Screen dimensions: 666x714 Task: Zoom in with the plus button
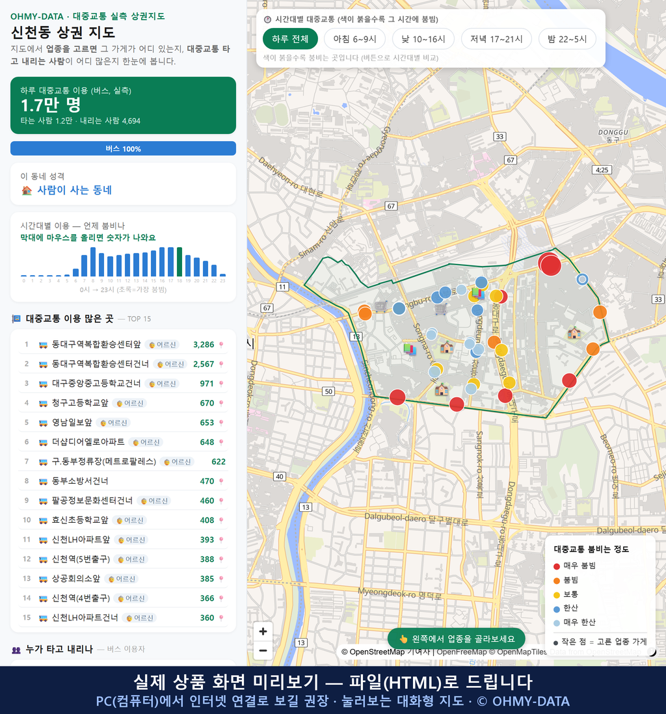tap(263, 631)
